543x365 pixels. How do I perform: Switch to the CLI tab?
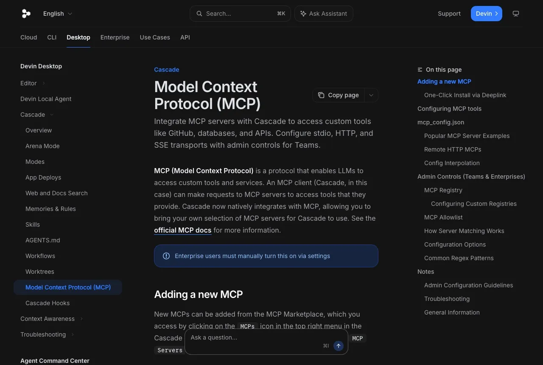(x=52, y=37)
